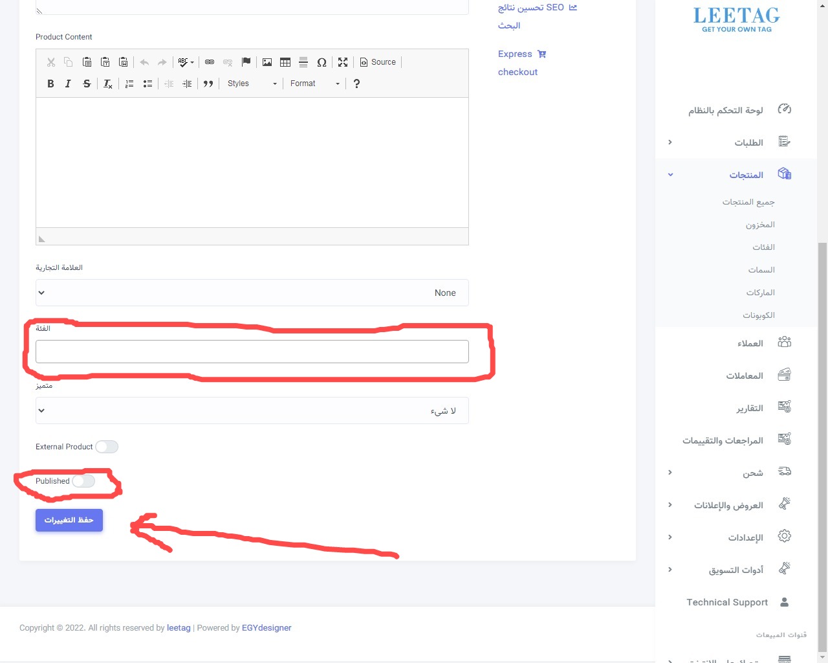Open the متميز dropdown showing لا شيء
Screen dimensions: 828x663
coord(252,410)
